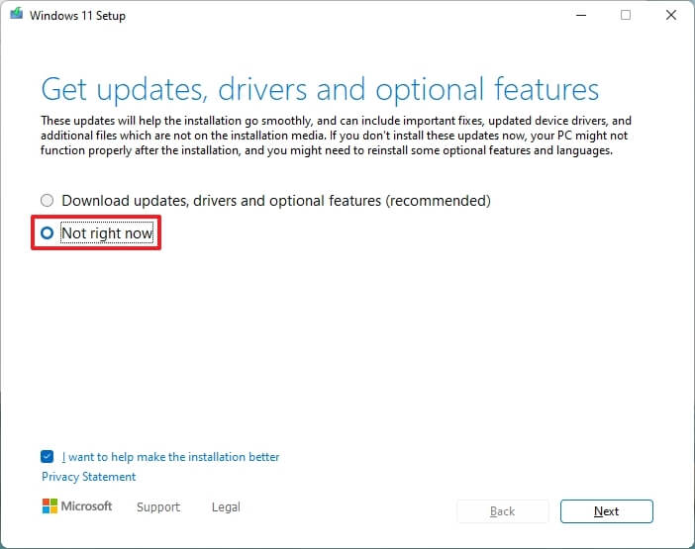
Task: Close the Windows 11 Setup window
Action: pos(670,16)
